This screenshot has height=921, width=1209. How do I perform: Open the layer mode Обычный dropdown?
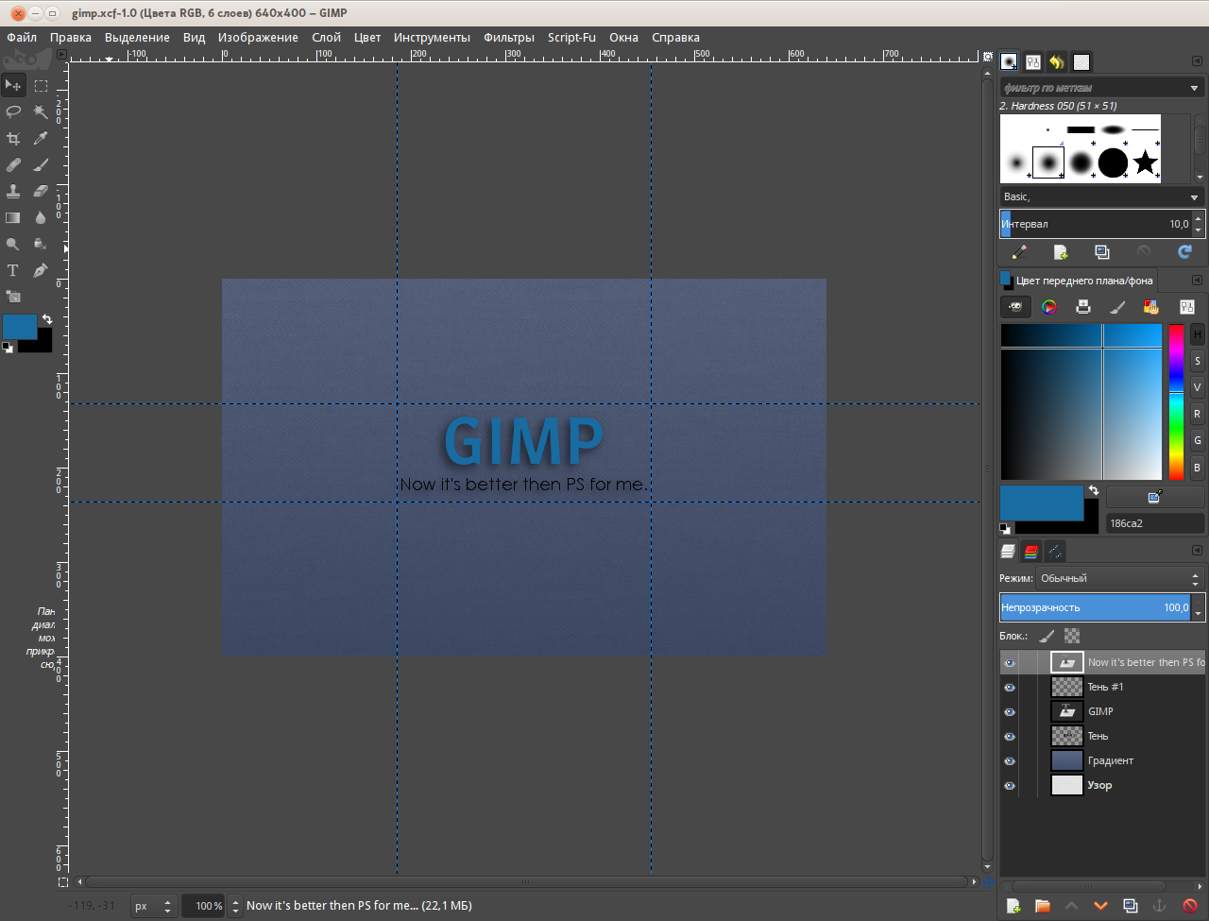(1119, 578)
